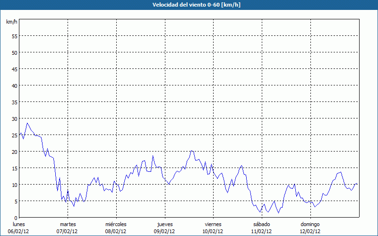Viewport: 378px width, 236px height.
Task: Select the 'sábado' day label
Action: click(261, 224)
